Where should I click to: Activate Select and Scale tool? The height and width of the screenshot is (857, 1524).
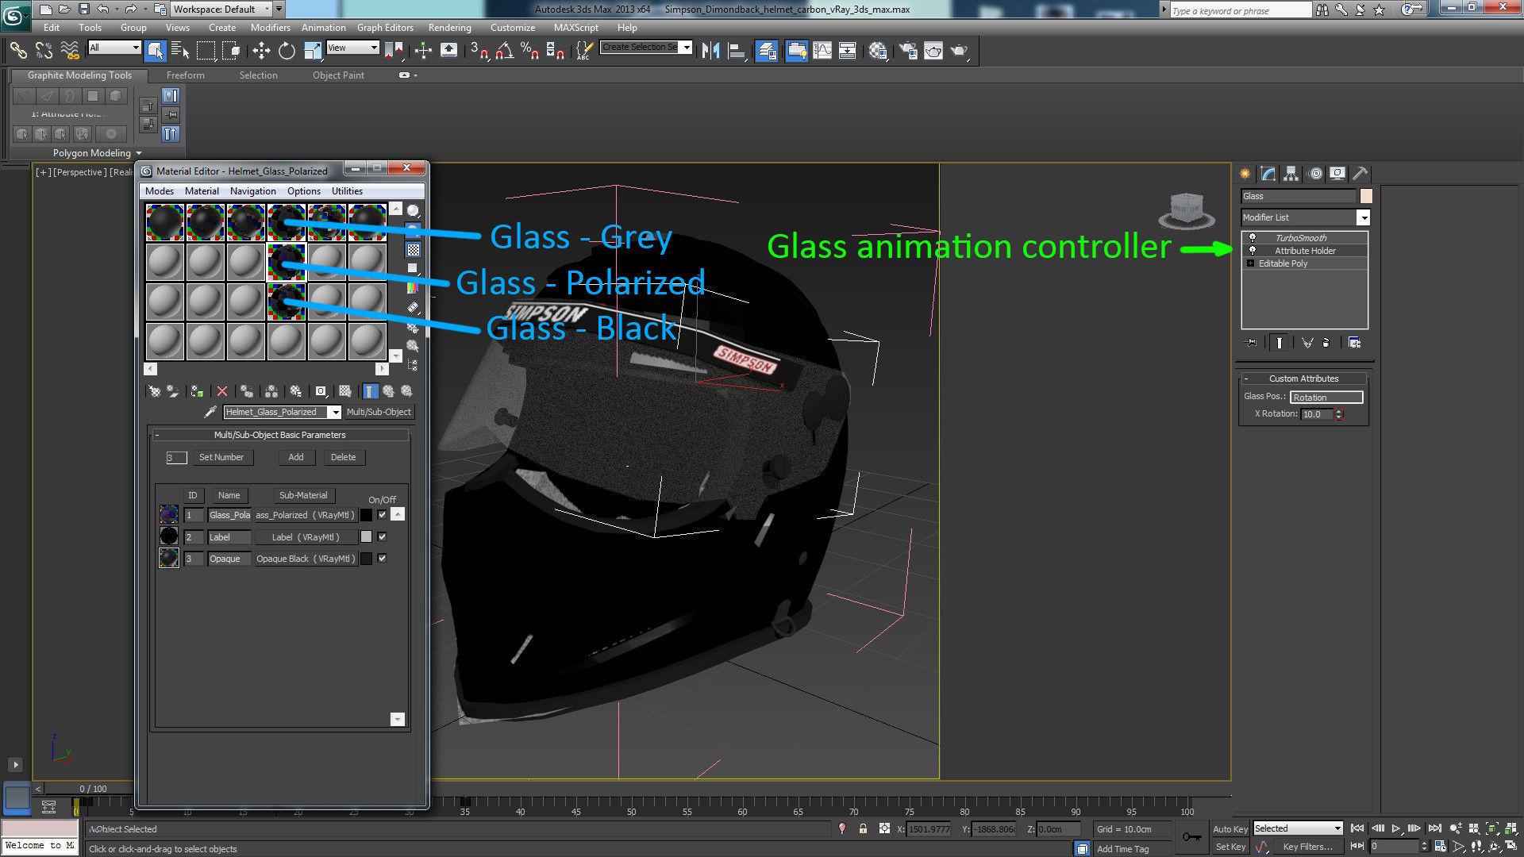click(x=313, y=51)
